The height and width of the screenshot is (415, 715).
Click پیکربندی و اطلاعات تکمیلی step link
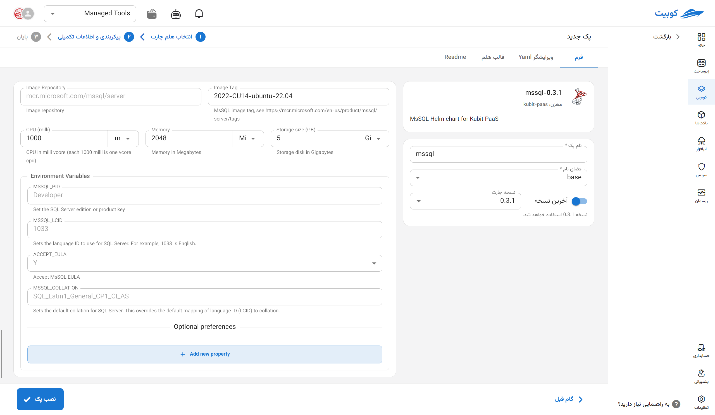click(x=89, y=37)
